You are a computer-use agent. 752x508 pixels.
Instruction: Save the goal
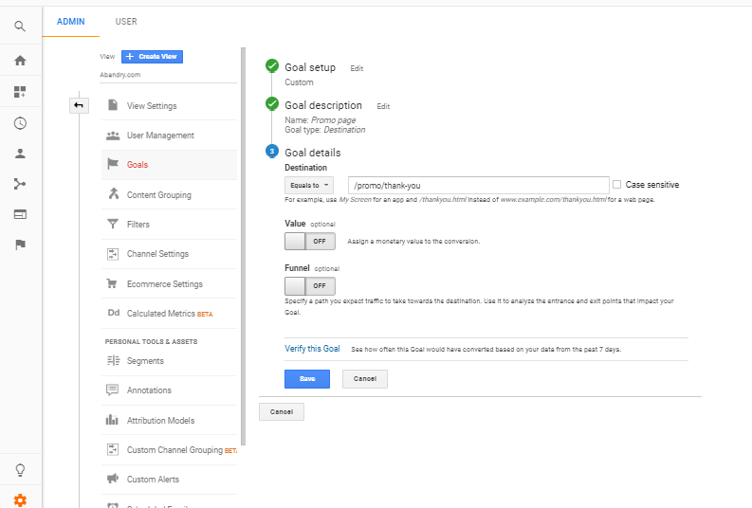(x=307, y=378)
